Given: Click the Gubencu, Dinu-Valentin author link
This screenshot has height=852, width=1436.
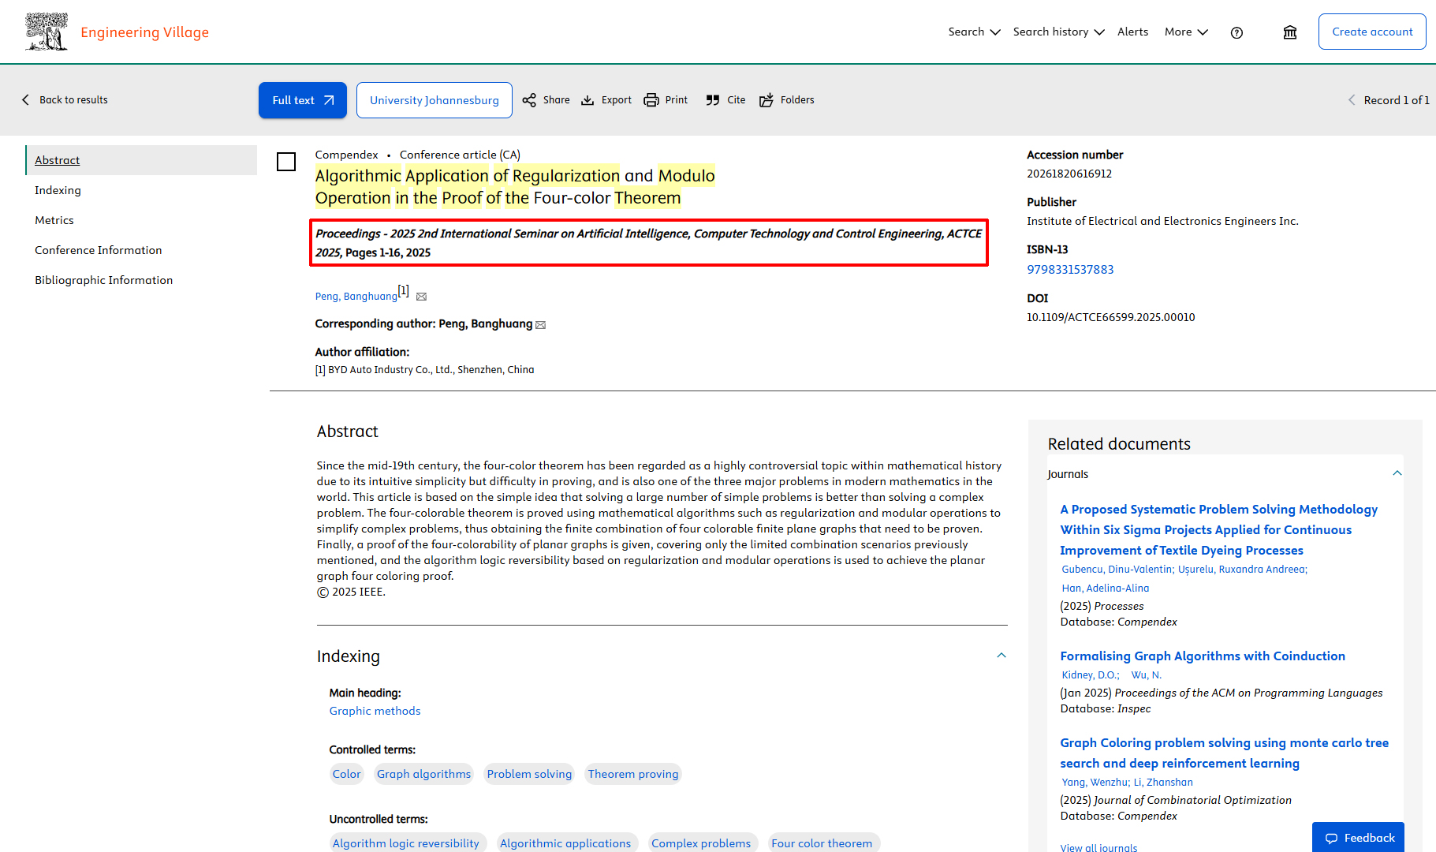Looking at the screenshot, I should 1117,570.
